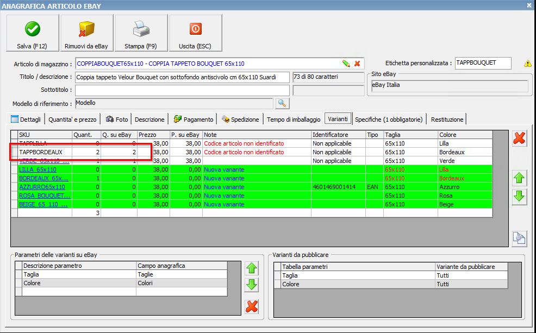Click the Colore column header in variants grid
Image resolution: width=536 pixels, height=333 pixels.
[x=465, y=135]
